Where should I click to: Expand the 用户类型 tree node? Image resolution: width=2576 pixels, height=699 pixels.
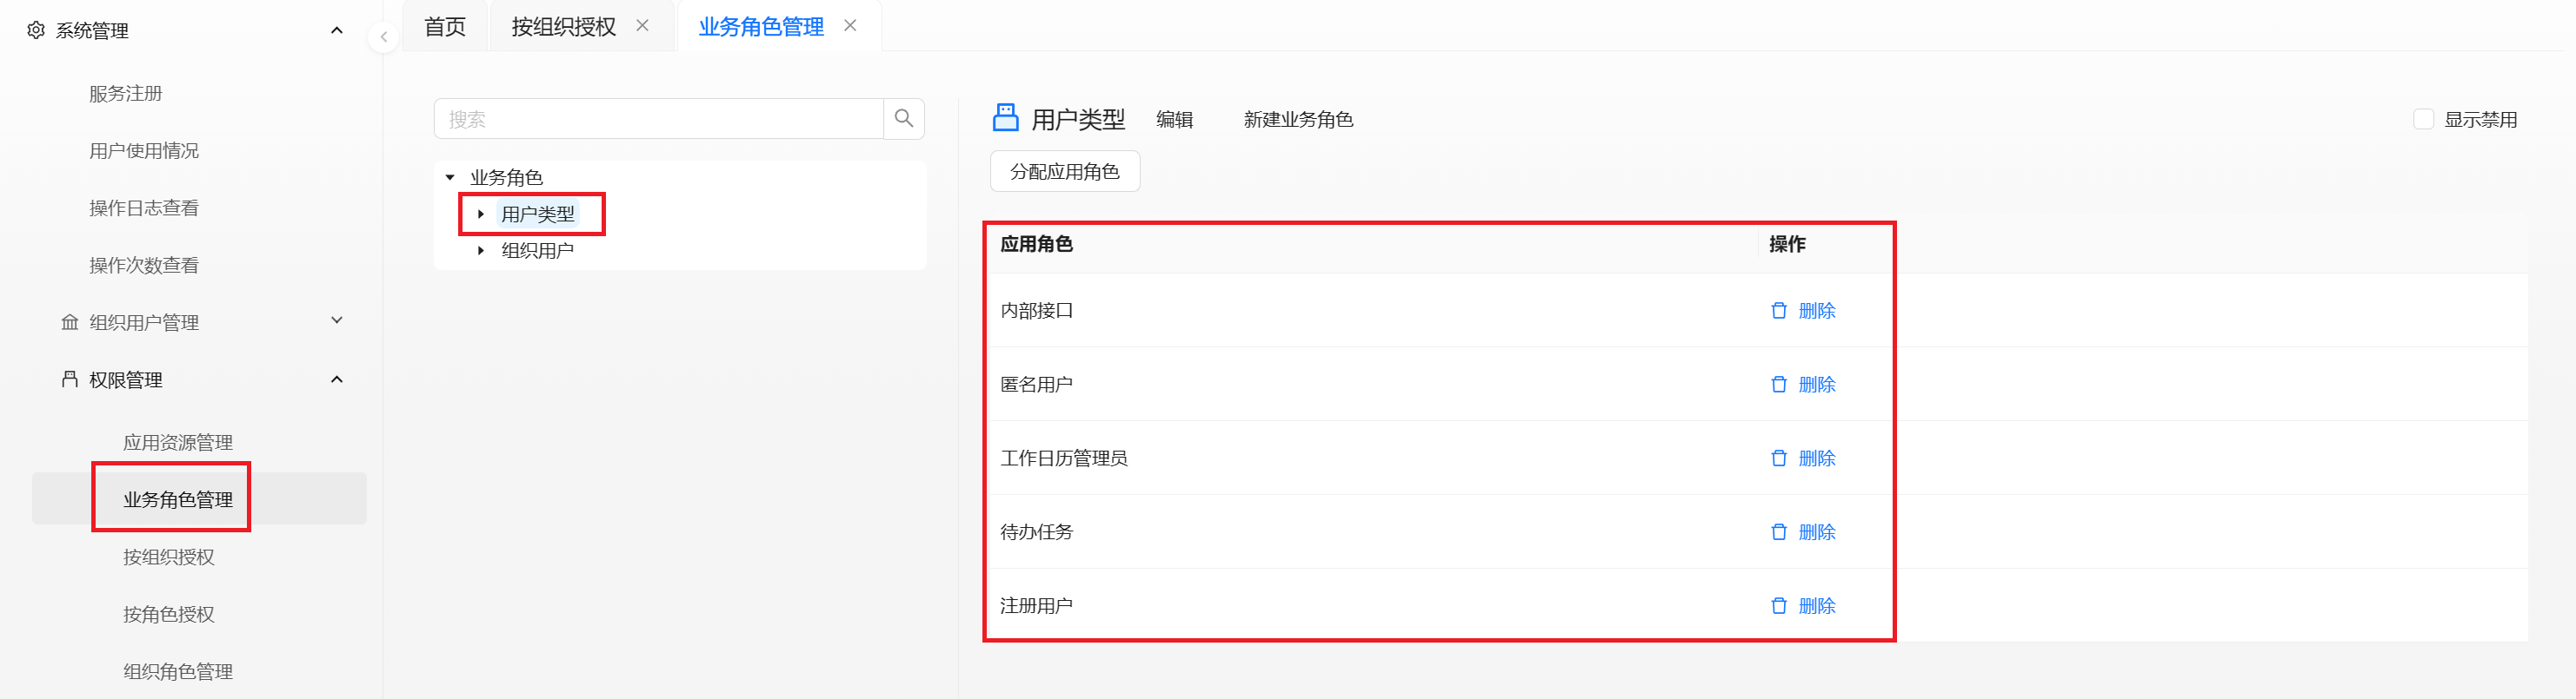tap(481, 214)
